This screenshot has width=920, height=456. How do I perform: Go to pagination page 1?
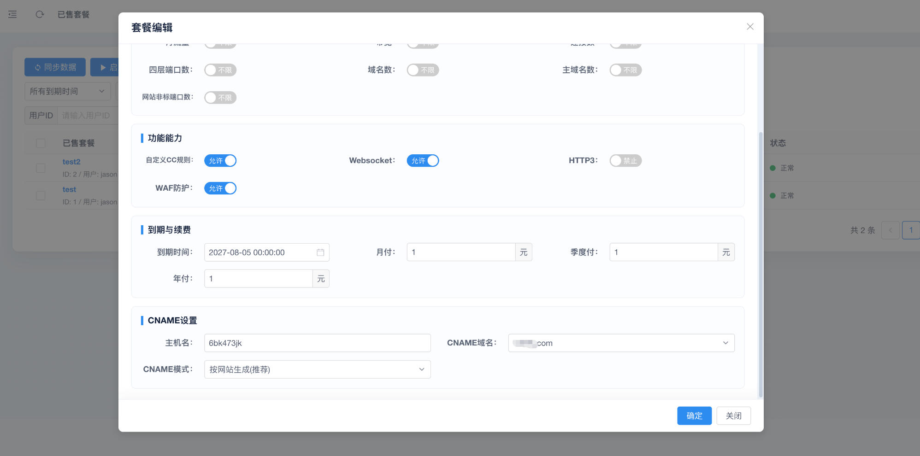[x=911, y=230]
